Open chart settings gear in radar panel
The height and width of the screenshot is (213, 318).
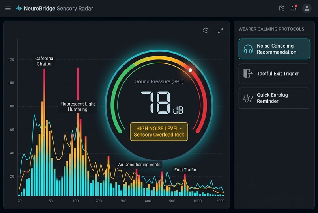(206, 30)
